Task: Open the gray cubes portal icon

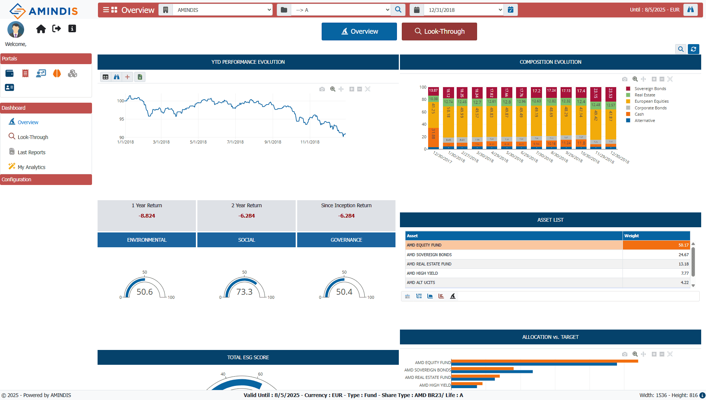Action: click(73, 73)
